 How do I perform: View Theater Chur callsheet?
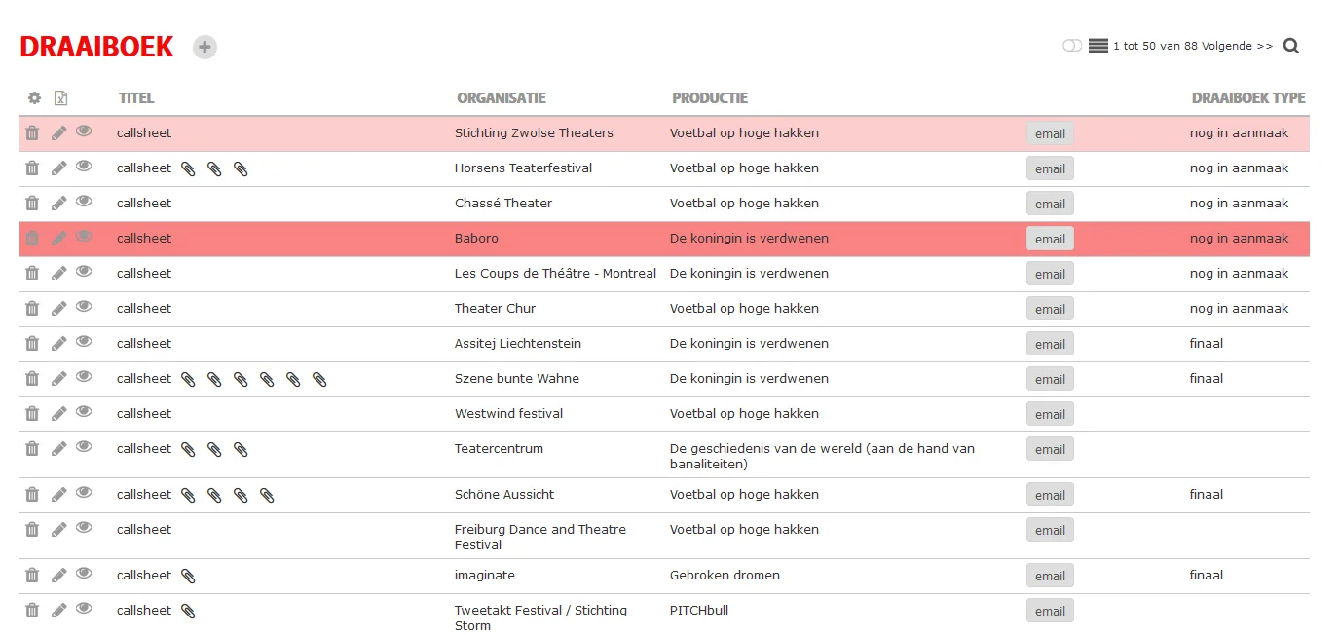point(84,307)
